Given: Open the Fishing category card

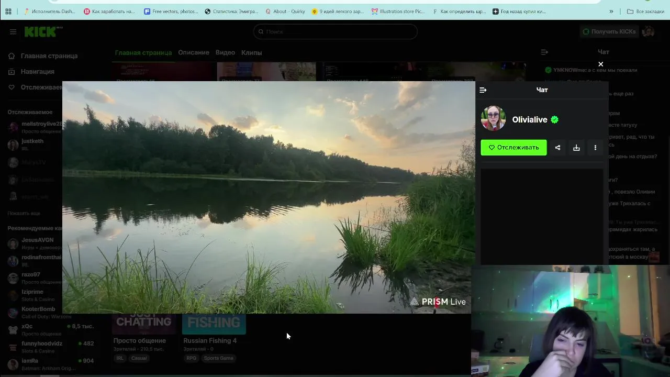Looking at the screenshot, I should (214, 324).
